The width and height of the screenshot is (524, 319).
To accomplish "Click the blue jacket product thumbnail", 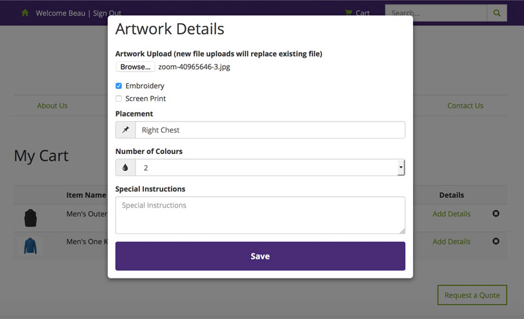I will [30, 246].
